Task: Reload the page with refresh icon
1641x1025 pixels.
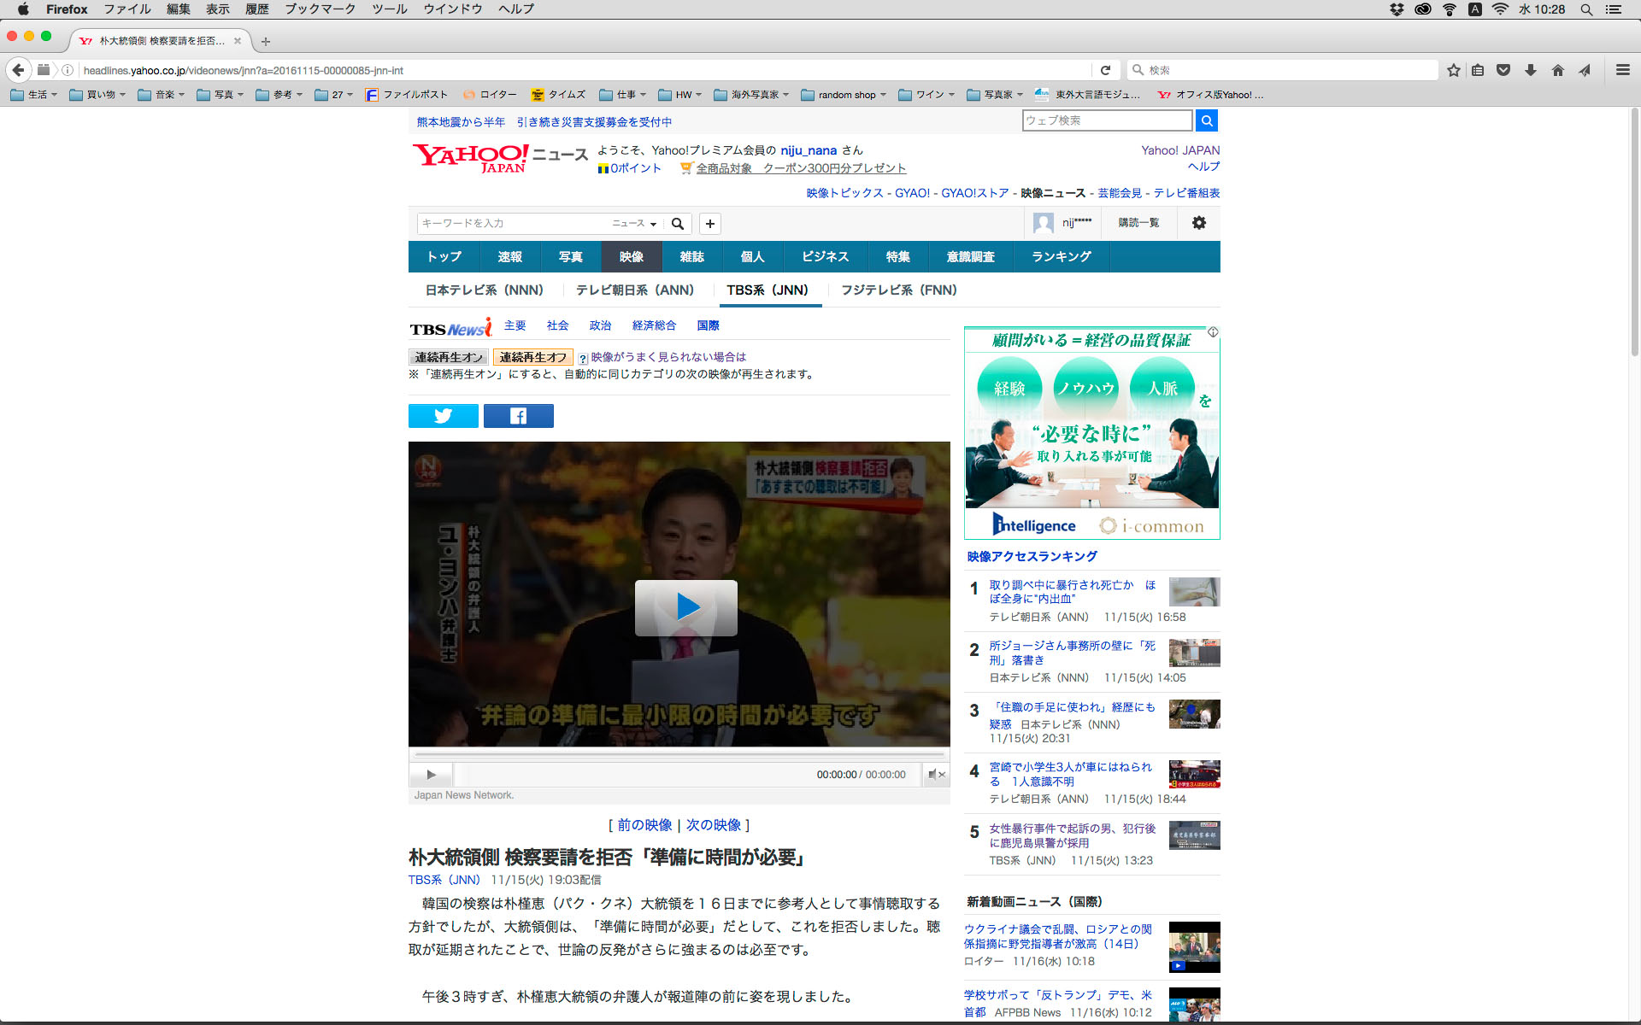Action: pyautogui.click(x=1105, y=70)
